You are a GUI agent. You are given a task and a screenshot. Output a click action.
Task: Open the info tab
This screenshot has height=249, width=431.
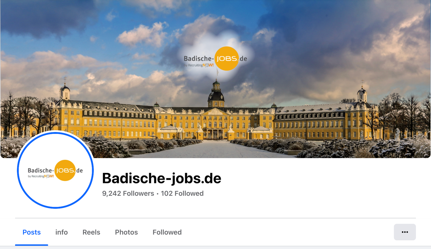[x=61, y=232]
